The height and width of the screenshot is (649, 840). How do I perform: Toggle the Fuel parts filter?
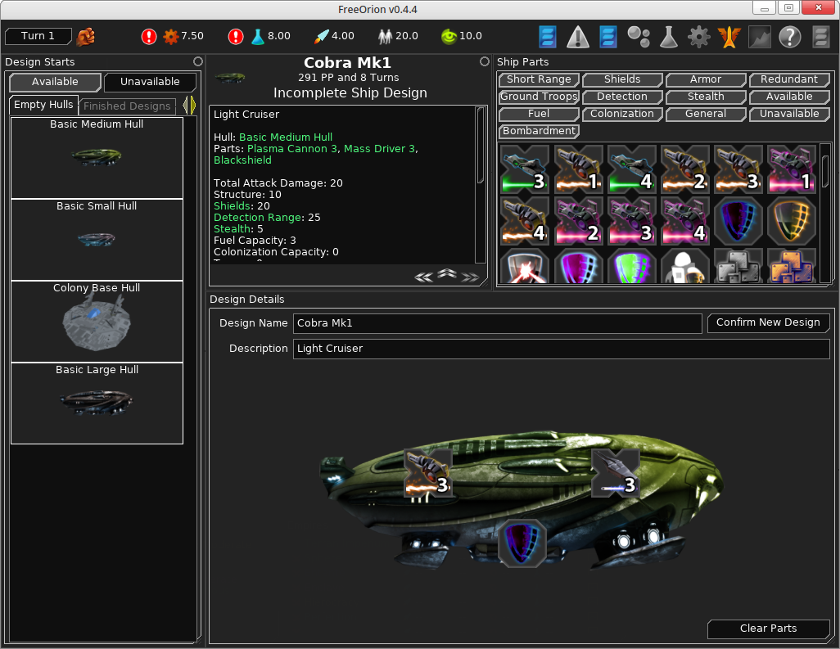pyautogui.click(x=539, y=114)
